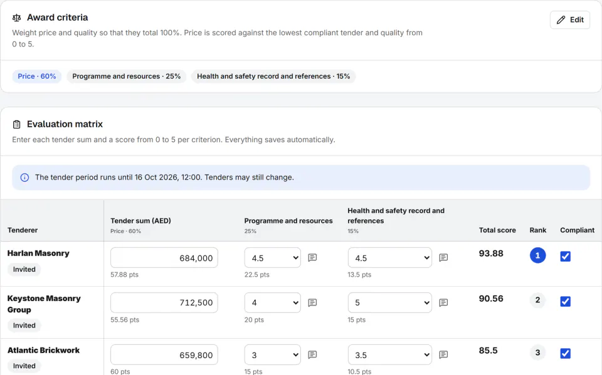Click the Programme and resources · 25% chip
This screenshot has width=602, height=375.
[126, 76]
